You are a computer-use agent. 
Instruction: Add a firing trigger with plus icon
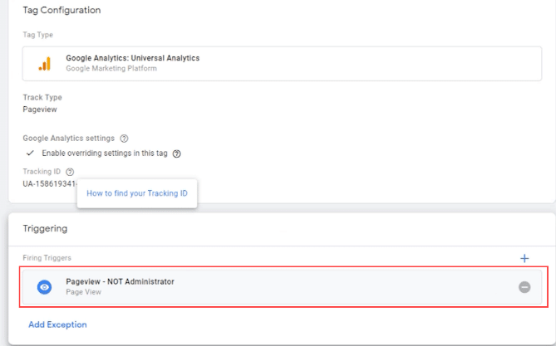tap(524, 258)
